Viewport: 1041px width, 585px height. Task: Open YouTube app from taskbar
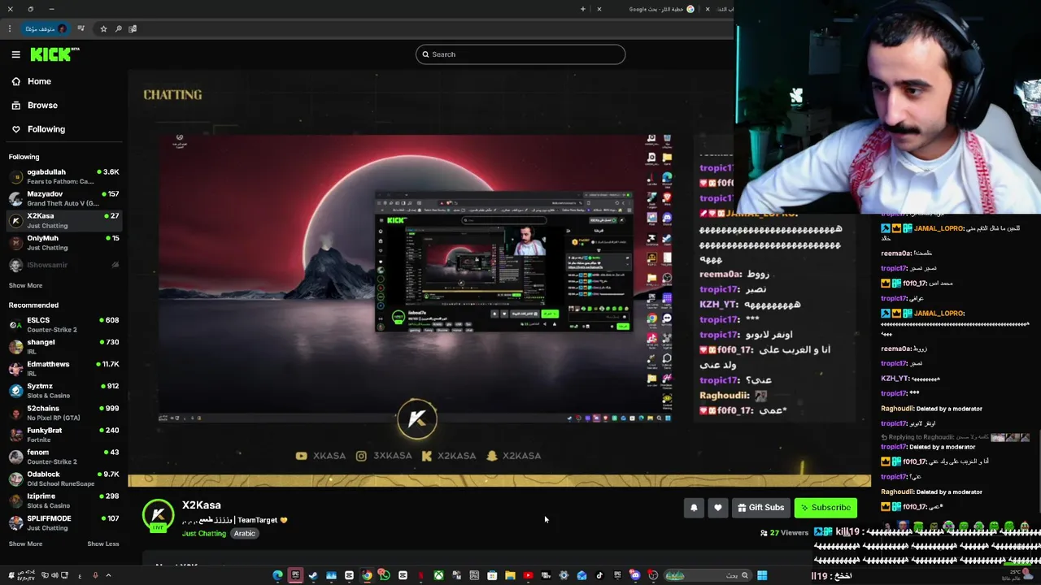coord(528,575)
